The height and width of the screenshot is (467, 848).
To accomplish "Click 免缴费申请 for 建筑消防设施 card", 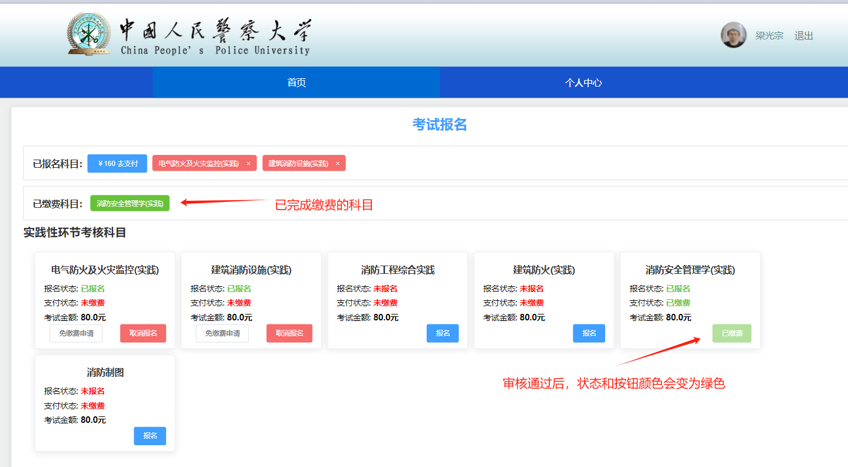I will pos(222,333).
